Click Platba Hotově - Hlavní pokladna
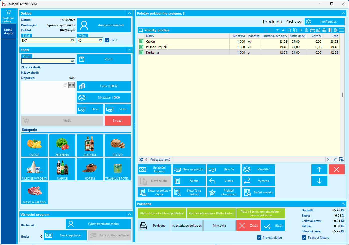This screenshot has height=245, width=349. pos(162,213)
